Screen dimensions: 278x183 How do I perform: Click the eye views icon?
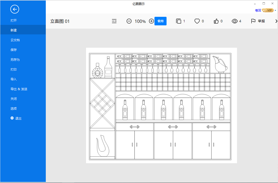[x=234, y=21]
